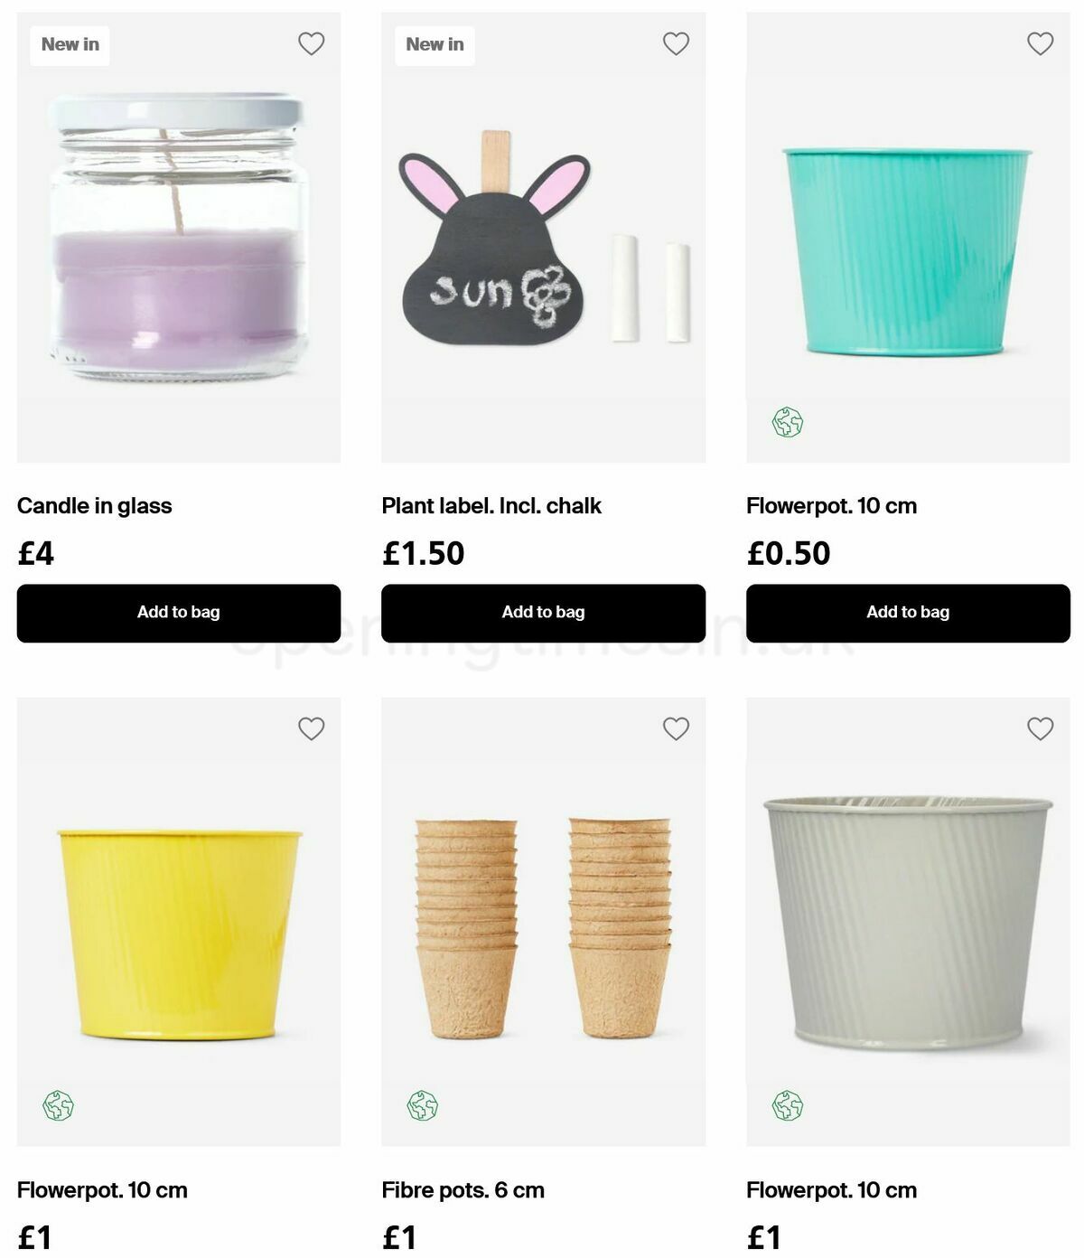
Task: Toggle wishlist heart on Plant label product
Action: tap(676, 43)
